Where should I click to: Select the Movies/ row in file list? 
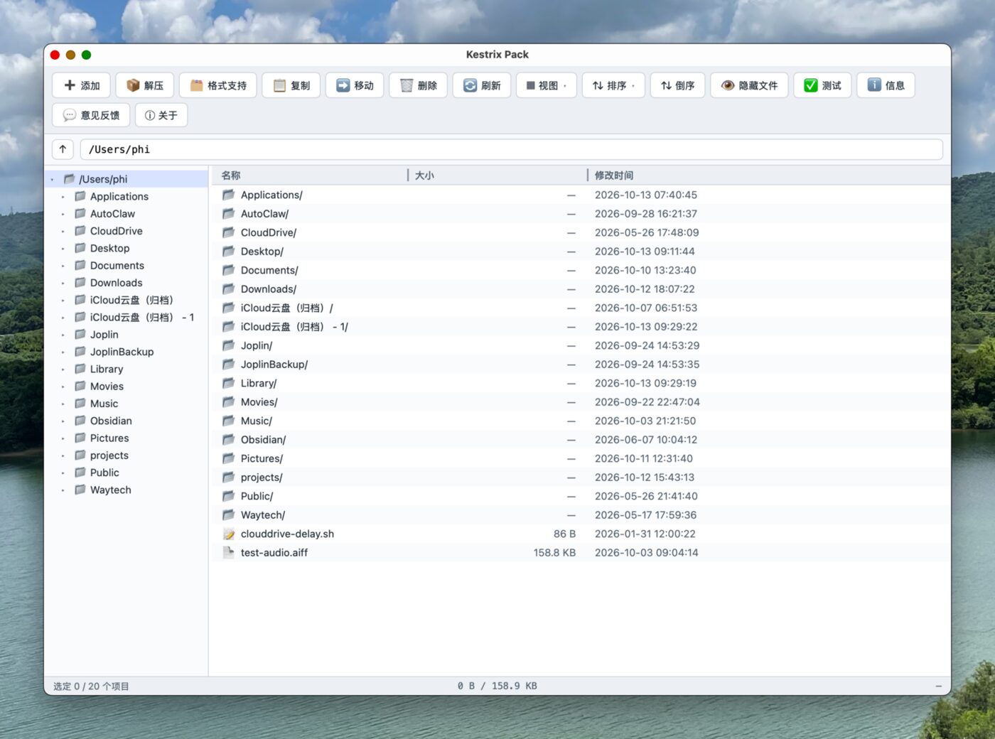coord(581,402)
